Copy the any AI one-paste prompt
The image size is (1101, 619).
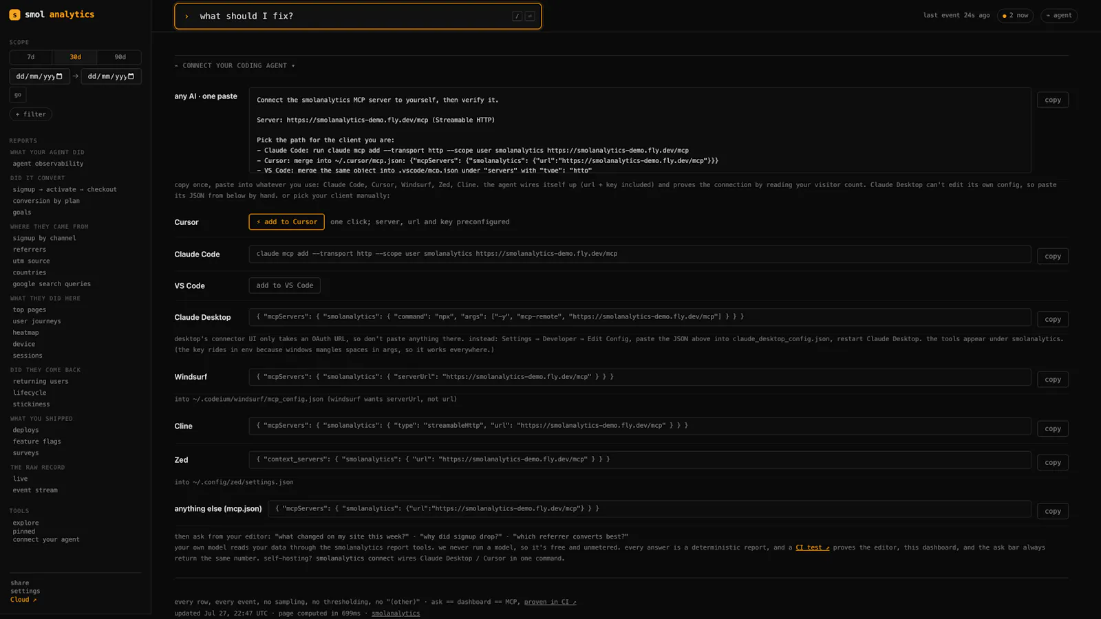[x=1053, y=100]
